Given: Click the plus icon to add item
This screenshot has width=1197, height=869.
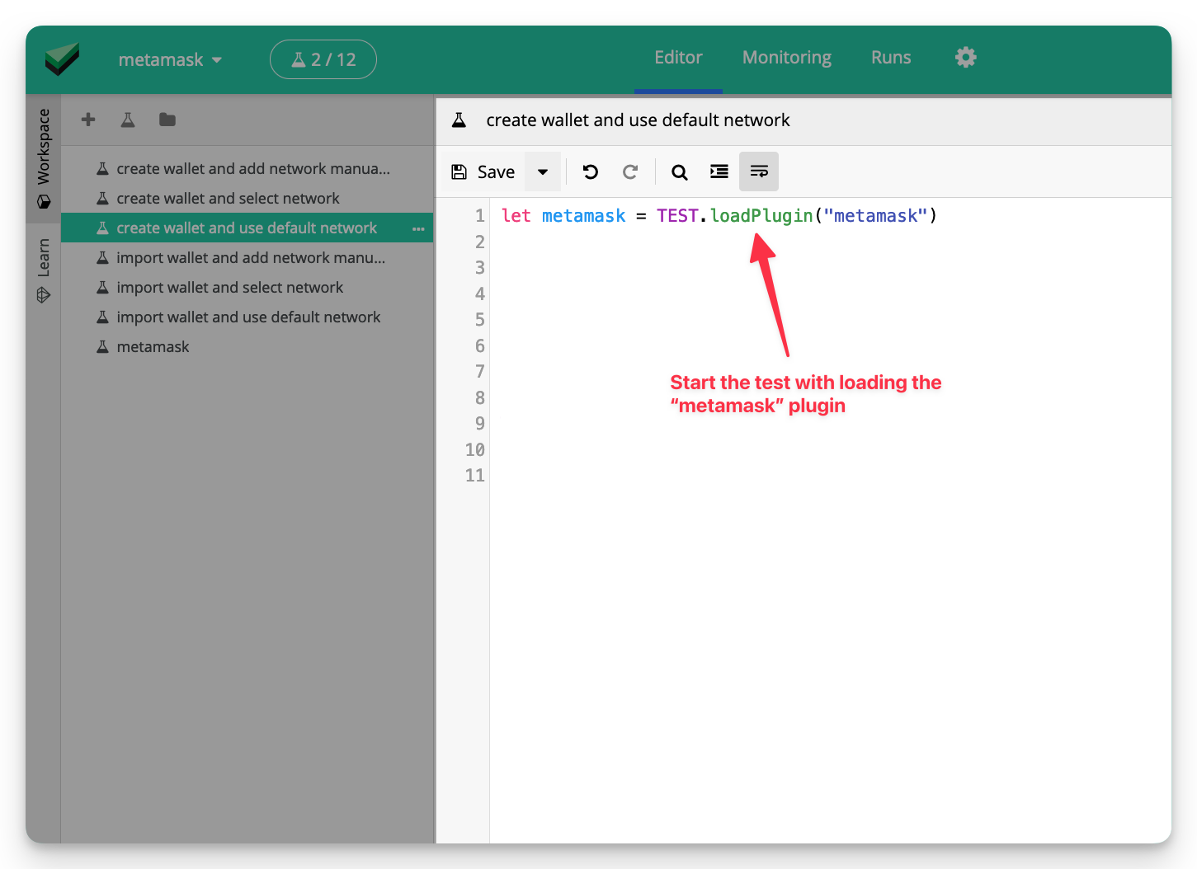Looking at the screenshot, I should (88, 120).
